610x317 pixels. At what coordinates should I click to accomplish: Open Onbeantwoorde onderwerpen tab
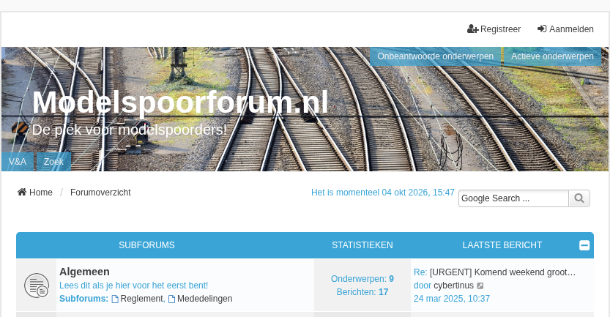tap(435, 56)
